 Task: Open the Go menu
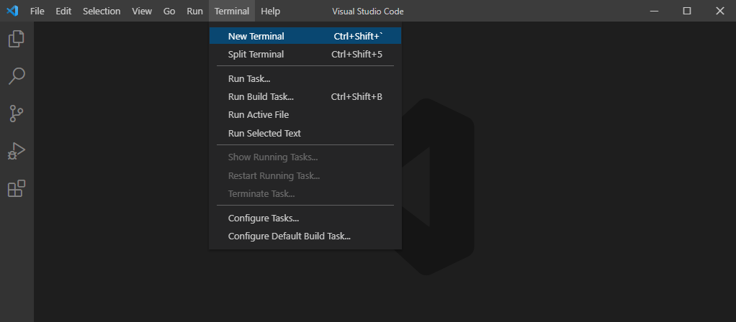[x=169, y=11]
